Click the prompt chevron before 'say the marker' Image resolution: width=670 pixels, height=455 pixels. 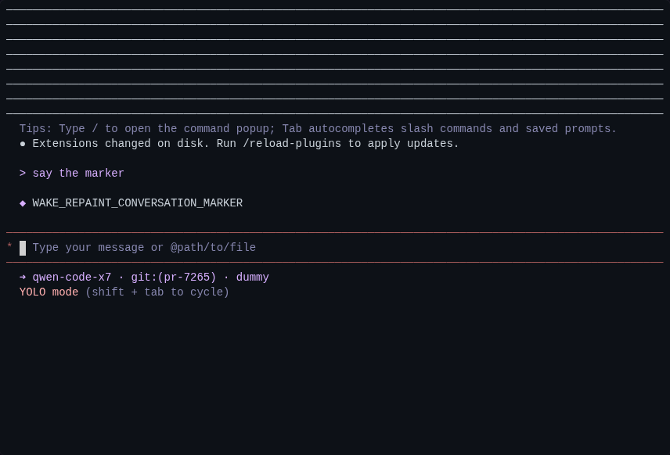coord(23,174)
